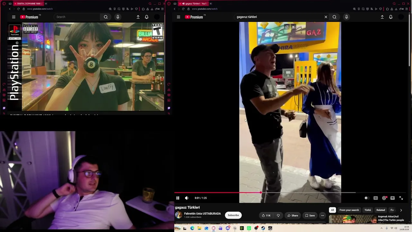The image size is (412, 232).
Task: Select the 'All' filter chip
Action: [332, 210]
